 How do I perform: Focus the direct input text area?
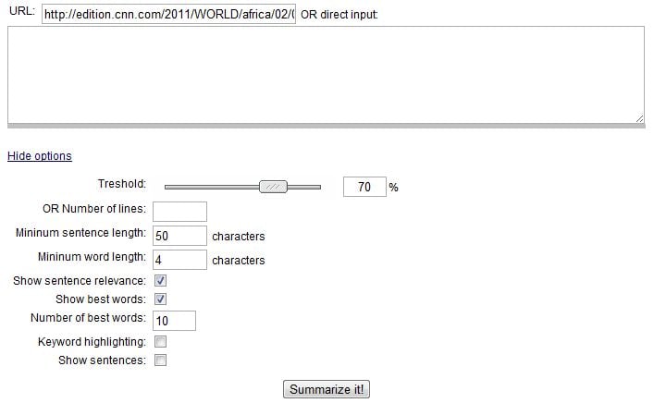(x=326, y=74)
